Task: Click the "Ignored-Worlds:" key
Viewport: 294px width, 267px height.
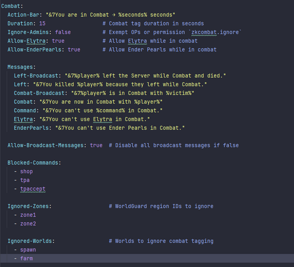Action: pyautogui.click(x=31, y=241)
